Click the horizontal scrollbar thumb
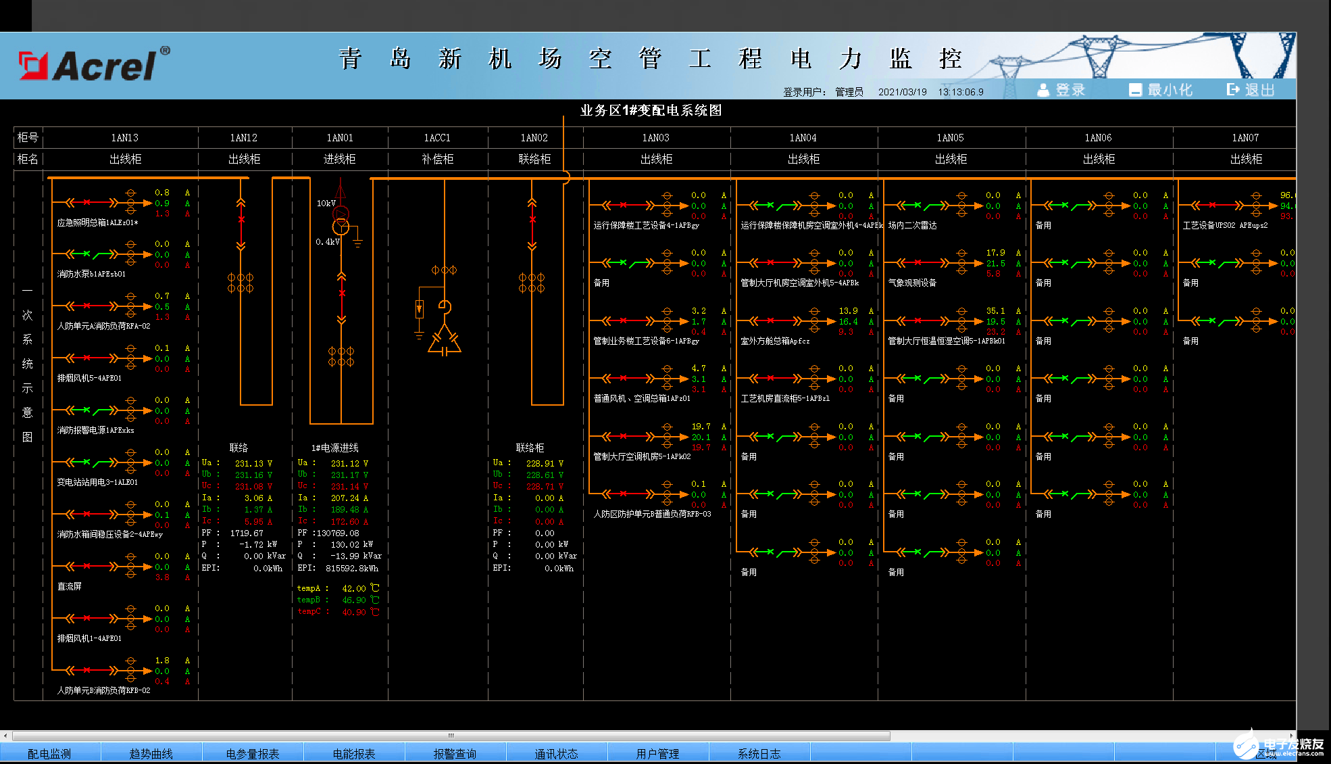The image size is (1331, 764). click(451, 736)
